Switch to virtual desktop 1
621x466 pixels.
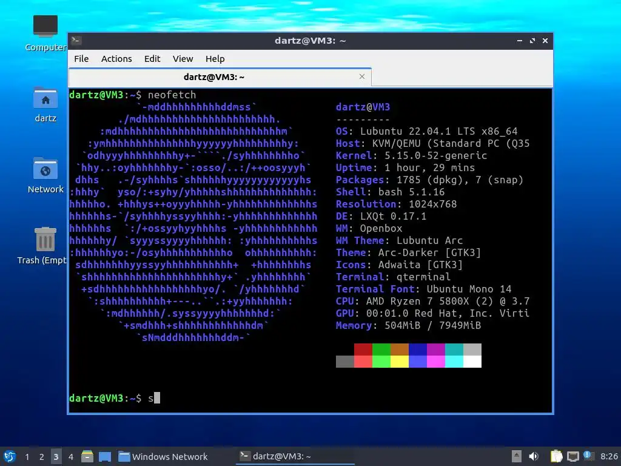coord(27,457)
